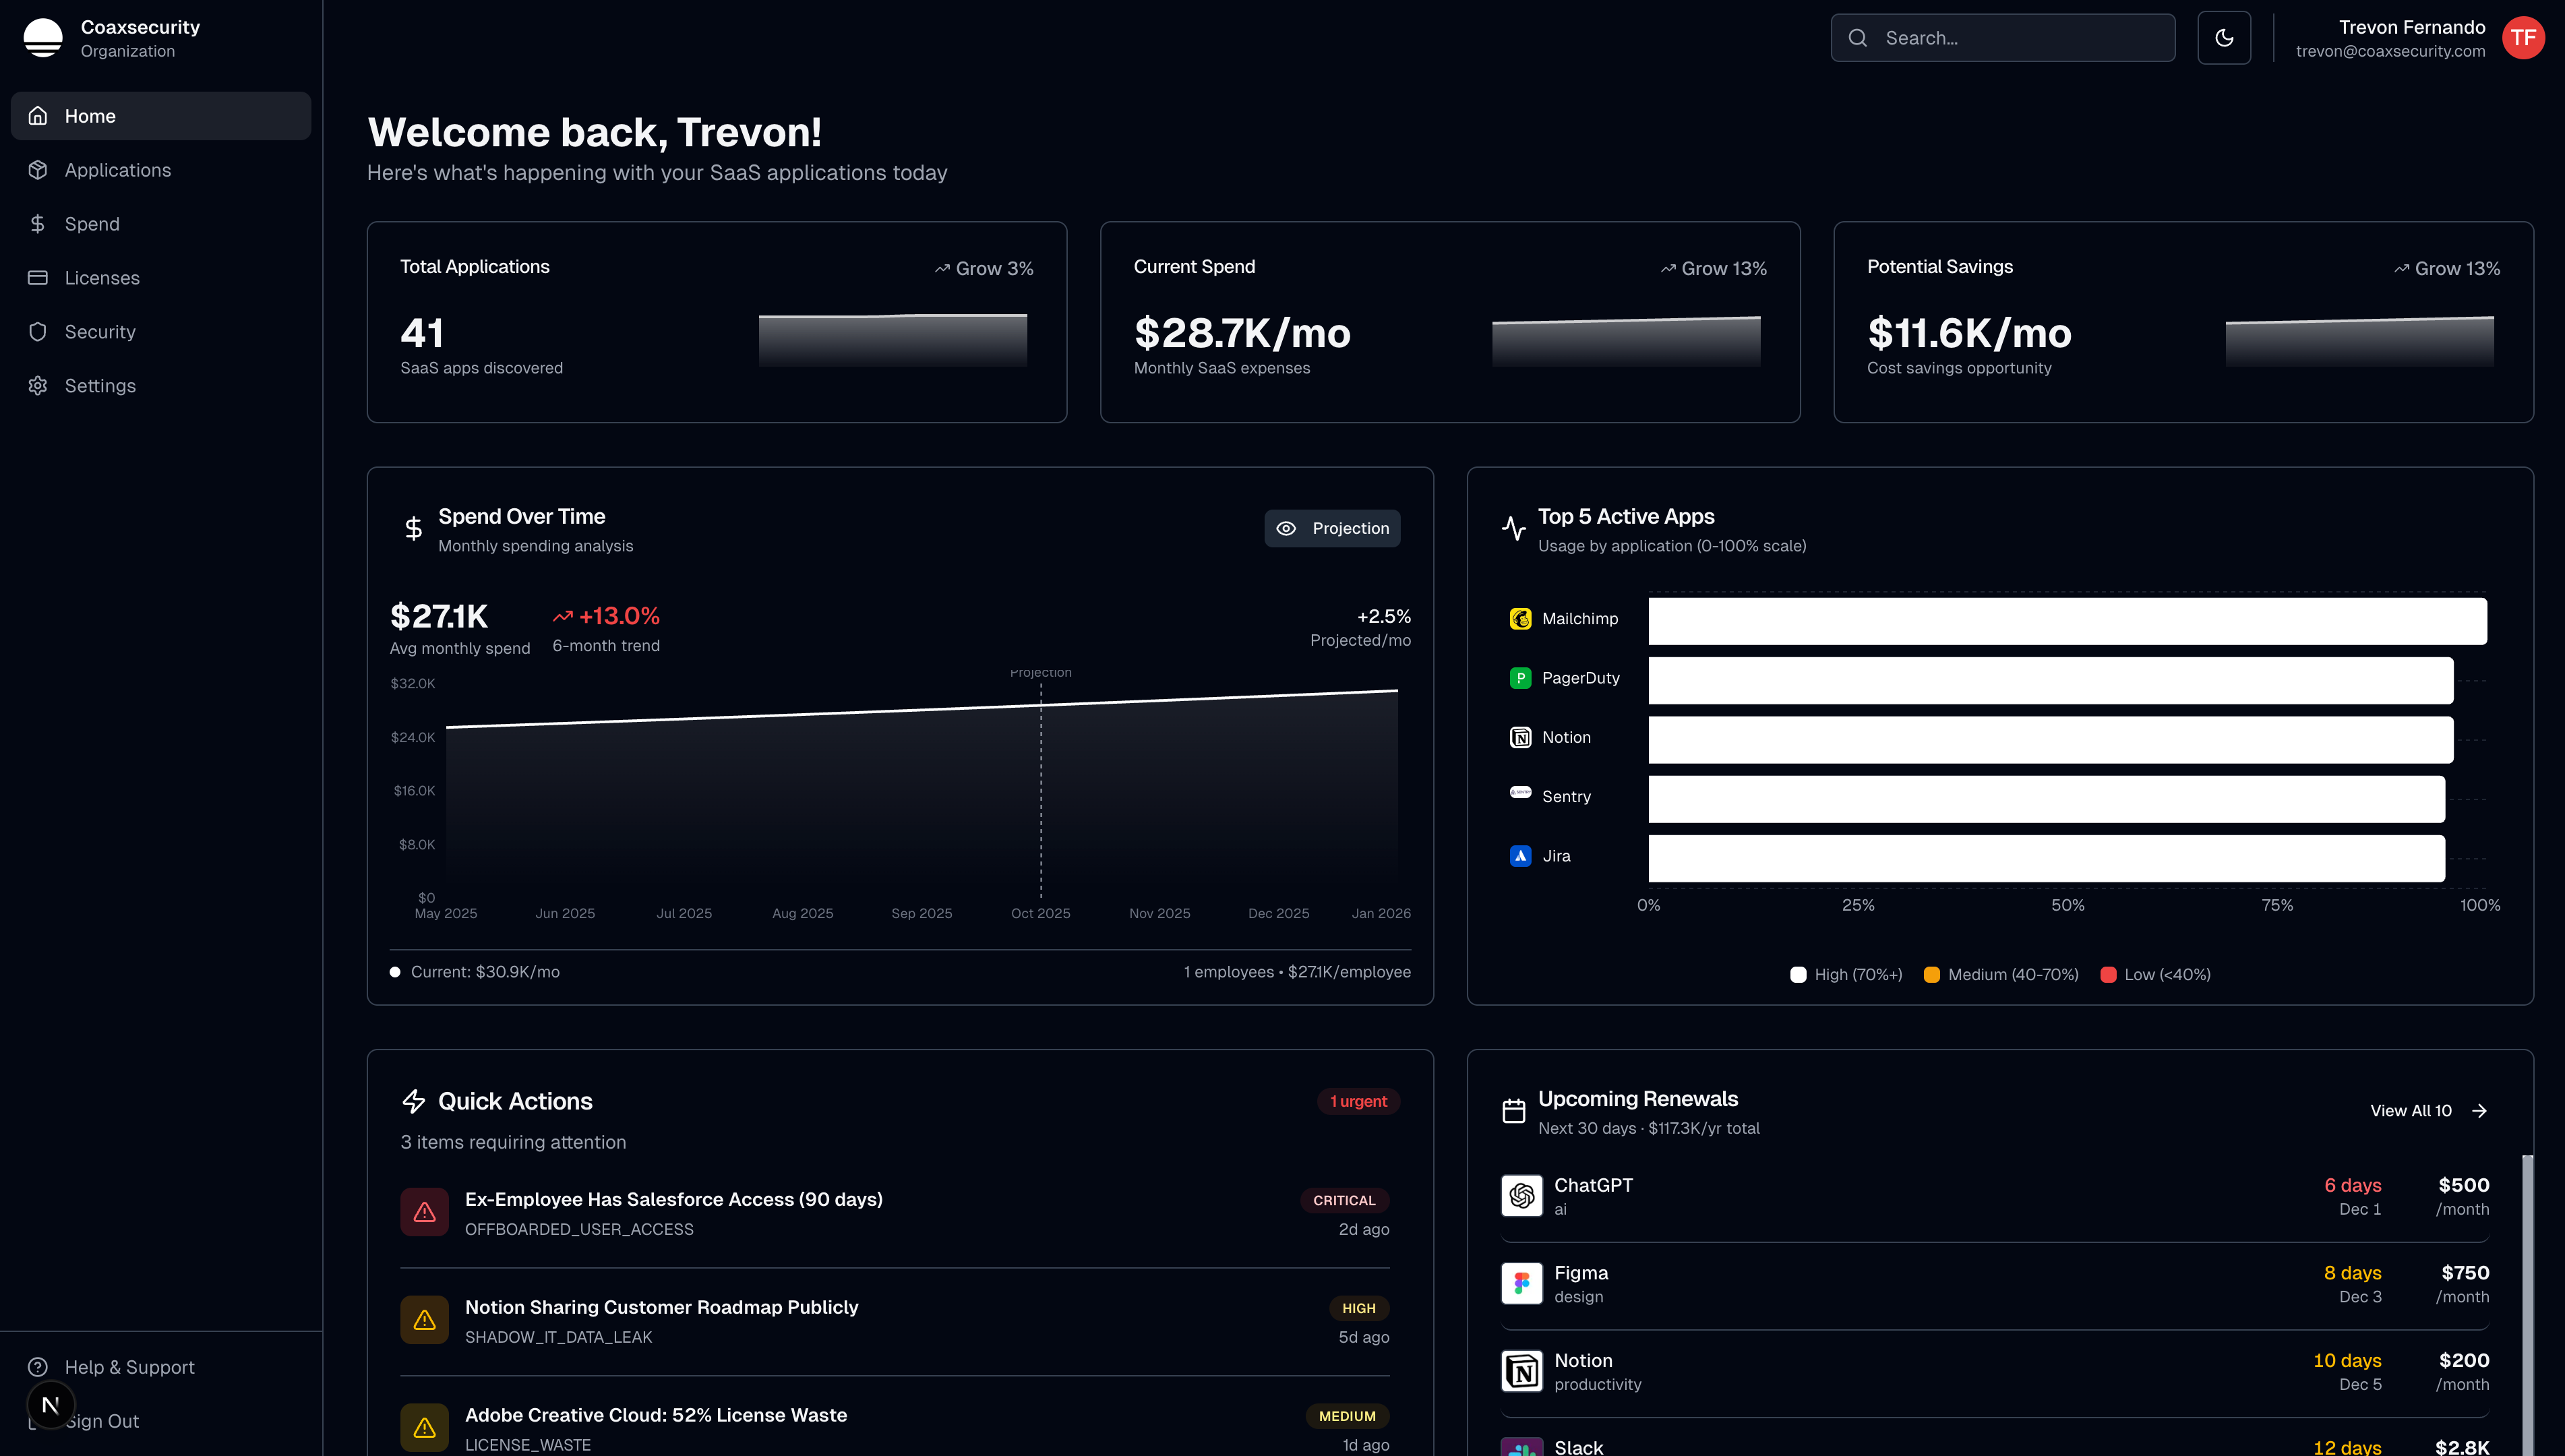The width and height of the screenshot is (2565, 1456).
Task: Toggle the Projection overlay on the spend chart
Action: pos(1332,528)
